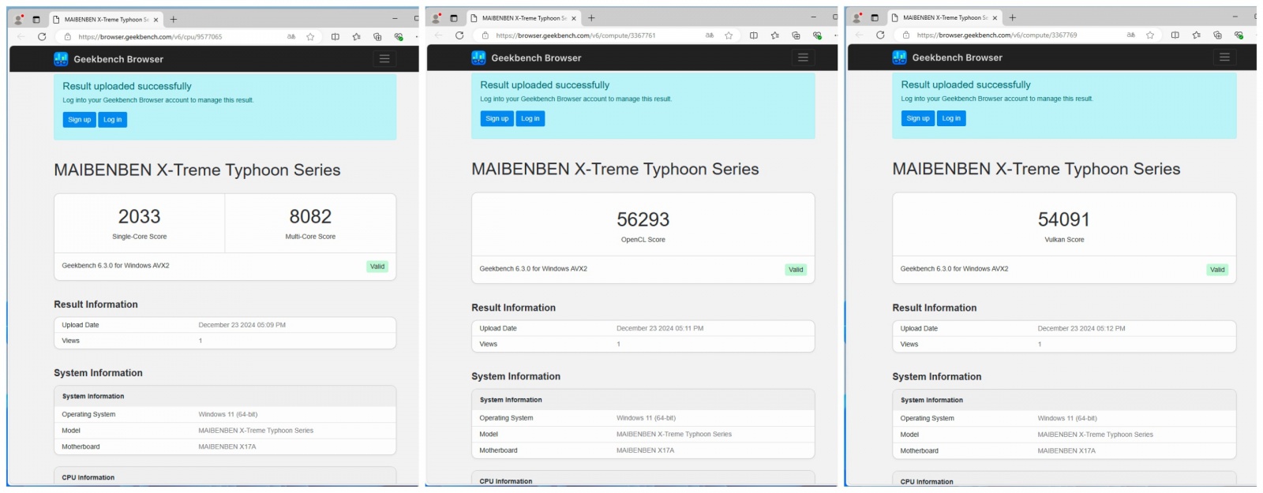Screen dimensions: 1263x493
Task: Reload the OpenCL result page
Action: click(x=459, y=35)
